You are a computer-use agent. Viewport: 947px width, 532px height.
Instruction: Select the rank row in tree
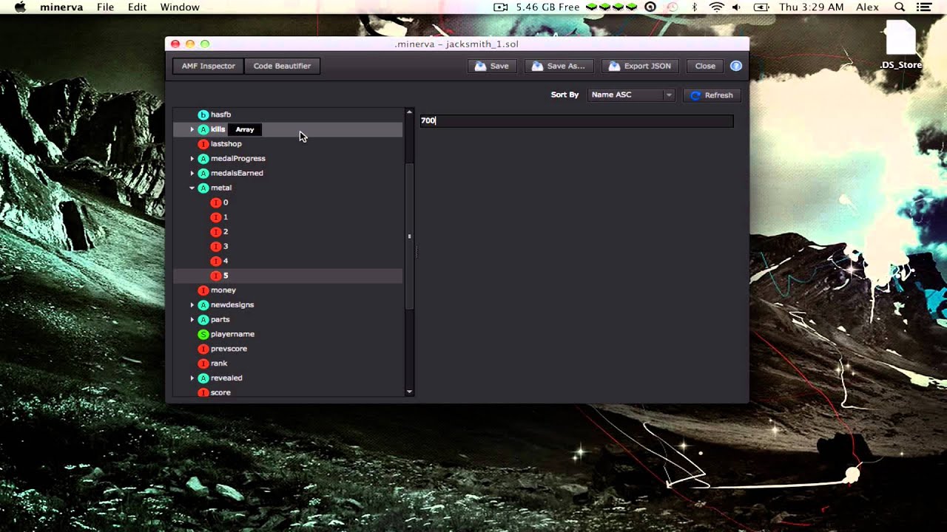[288, 364]
